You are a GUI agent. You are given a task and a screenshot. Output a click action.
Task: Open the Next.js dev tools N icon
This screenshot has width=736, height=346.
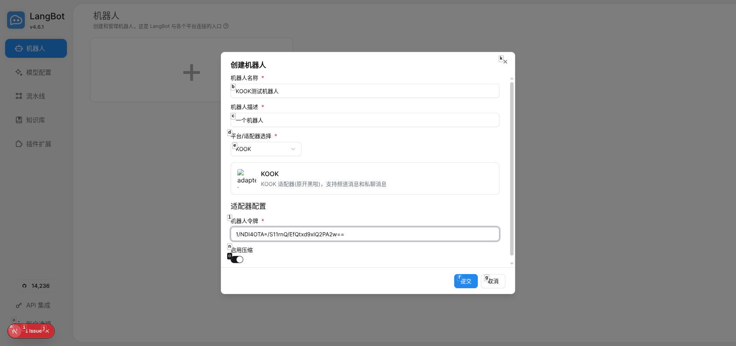[15, 331]
